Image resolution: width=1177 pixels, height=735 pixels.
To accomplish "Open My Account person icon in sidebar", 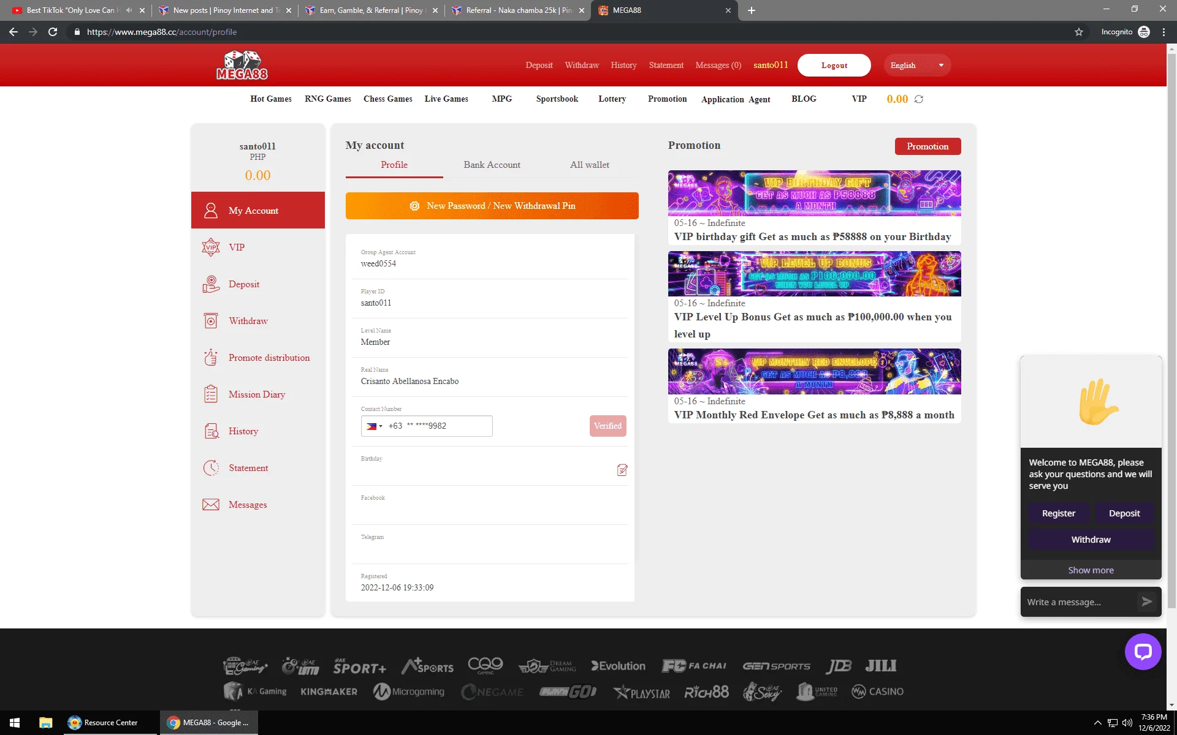I will click(211, 211).
